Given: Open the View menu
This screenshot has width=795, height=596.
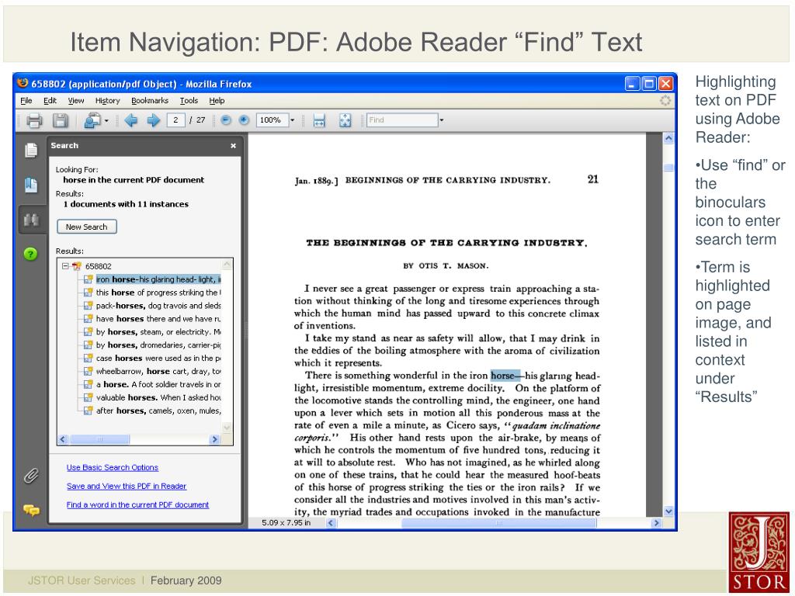Looking at the screenshot, I should point(76,101).
